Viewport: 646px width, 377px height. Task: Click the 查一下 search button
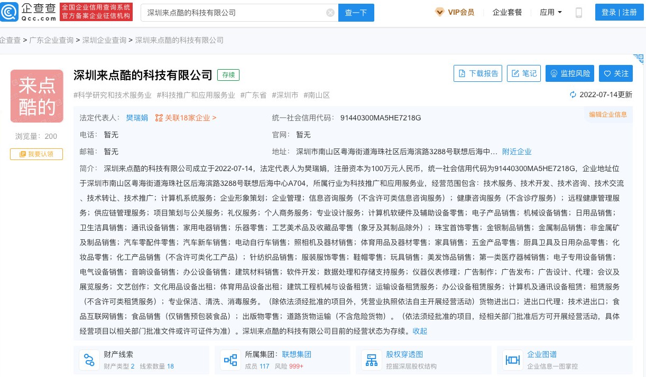[356, 13]
